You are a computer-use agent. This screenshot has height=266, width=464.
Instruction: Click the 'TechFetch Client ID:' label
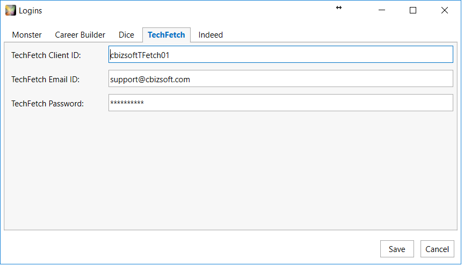coord(46,55)
